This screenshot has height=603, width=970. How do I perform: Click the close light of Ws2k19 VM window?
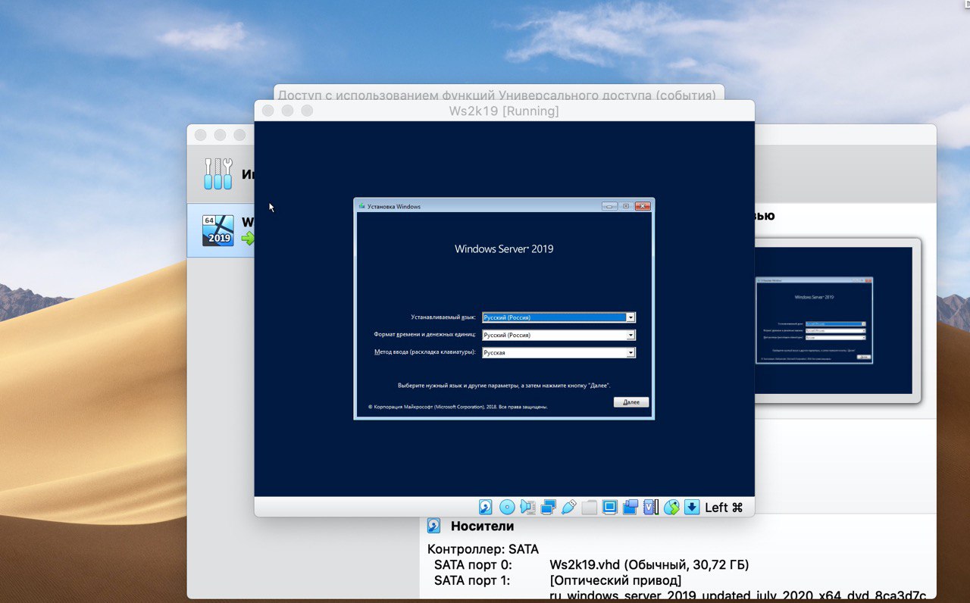click(x=268, y=111)
